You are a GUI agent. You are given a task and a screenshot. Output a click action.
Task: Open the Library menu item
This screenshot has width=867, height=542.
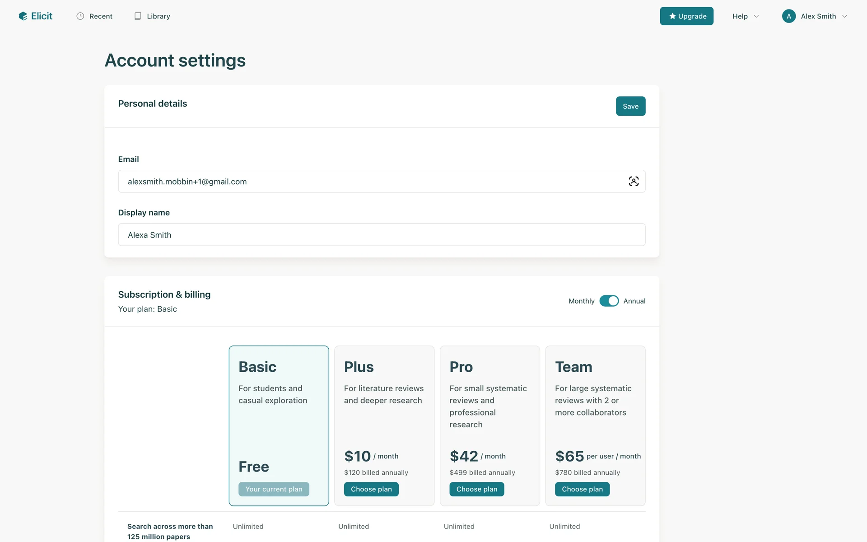pyautogui.click(x=158, y=16)
